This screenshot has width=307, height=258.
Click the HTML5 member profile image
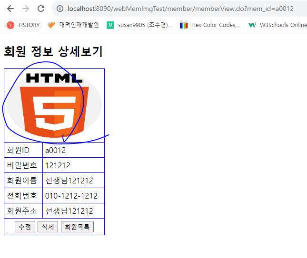point(54,105)
